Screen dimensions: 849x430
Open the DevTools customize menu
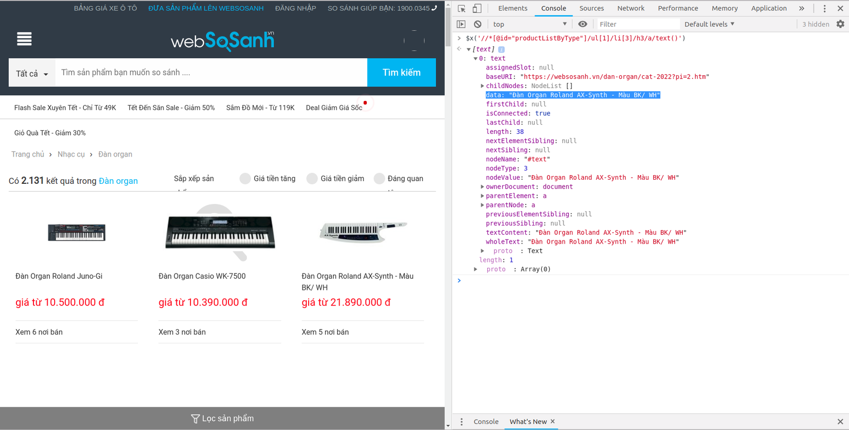point(824,8)
